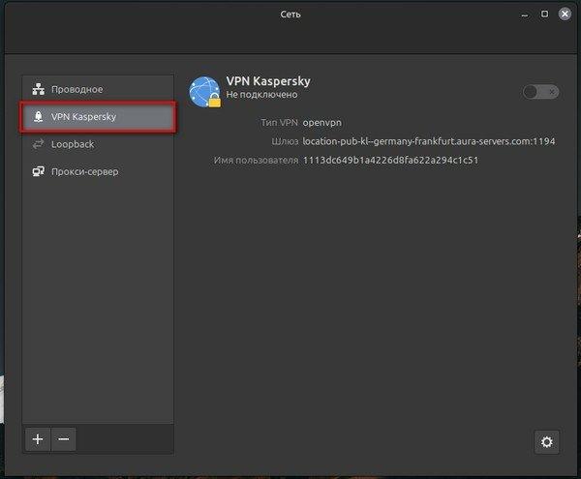Click the Шлюз label
This screenshot has width=581, height=479.
pyautogui.click(x=285, y=141)
